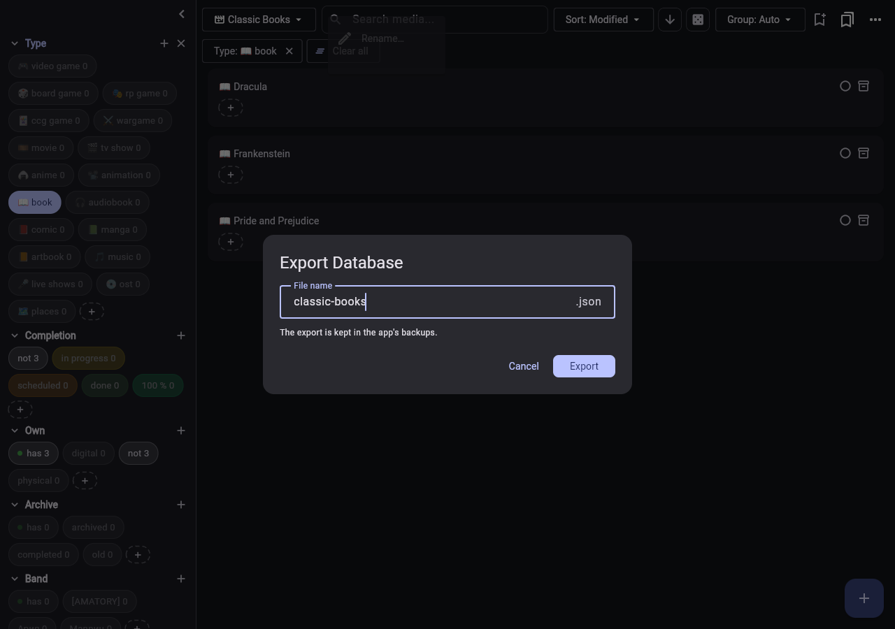Viewport: 895px width, 629px height.
Task: Archive the Frankenstein entry
Action: [x=864, y=153]
